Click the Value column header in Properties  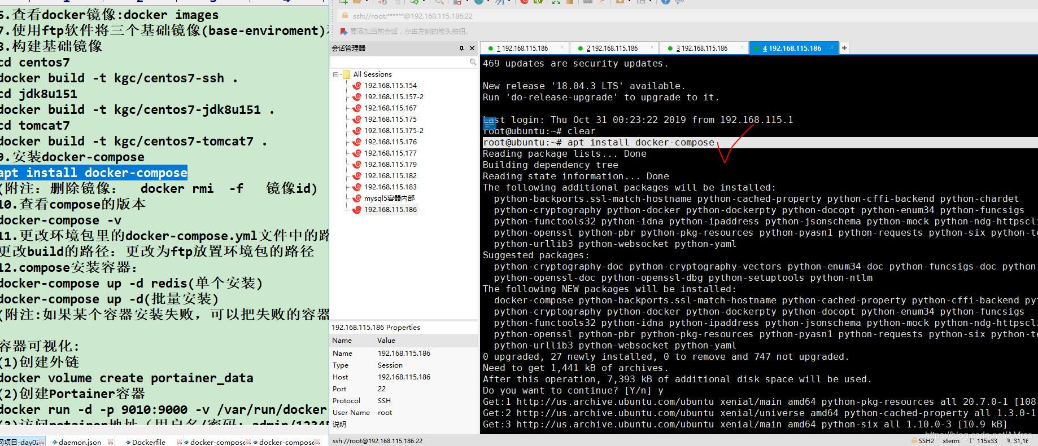(426, 341)
